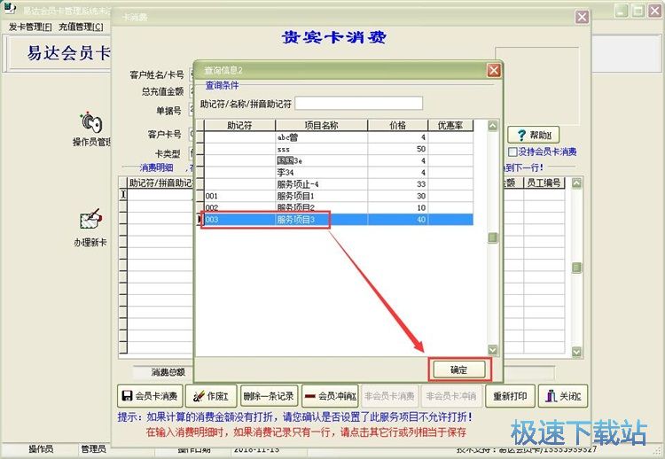Focus the 助记符/名称/拼音助记符 search field
This screenshot has height=459, width=665.
pos(359,103)
